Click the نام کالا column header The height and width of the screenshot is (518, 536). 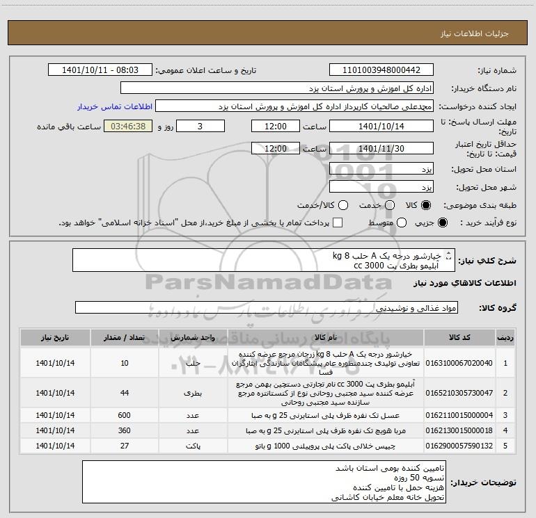point(326,338)
